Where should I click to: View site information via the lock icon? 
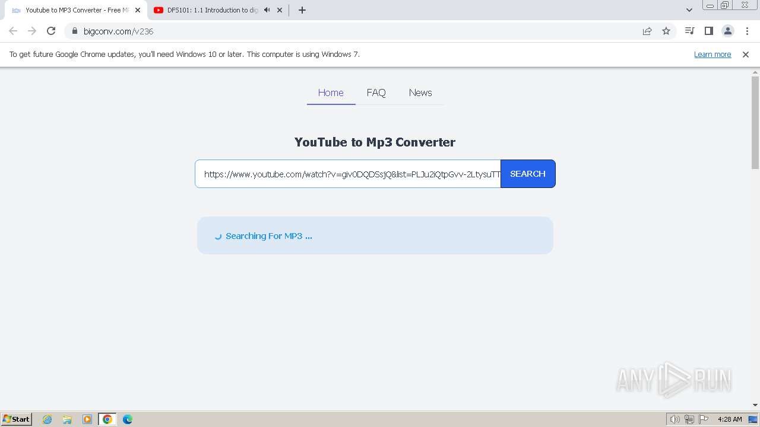(x=75, y=31)
